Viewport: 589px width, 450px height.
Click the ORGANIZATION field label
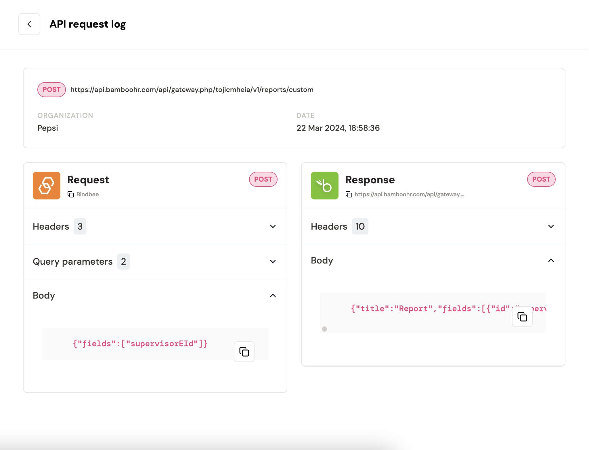tap(65, 116)
